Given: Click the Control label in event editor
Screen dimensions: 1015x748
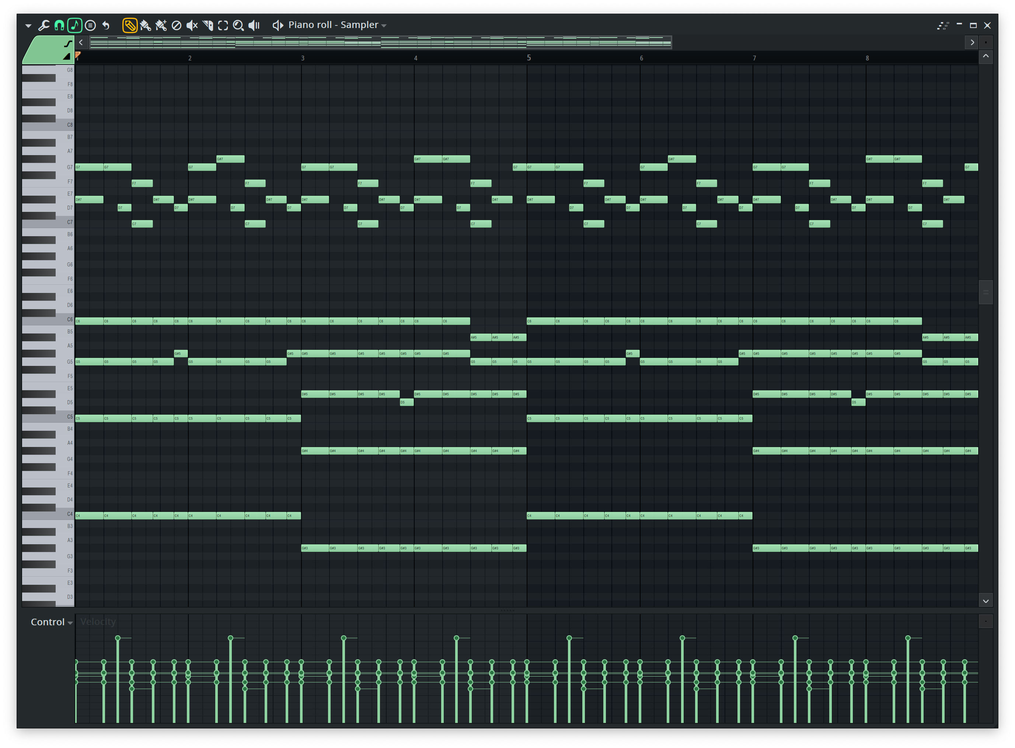Looking at the screenshot, I should (47, 622).
